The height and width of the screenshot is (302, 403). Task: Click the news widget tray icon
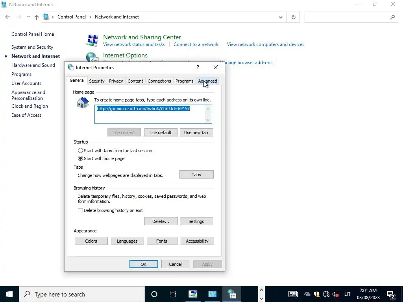293,294
